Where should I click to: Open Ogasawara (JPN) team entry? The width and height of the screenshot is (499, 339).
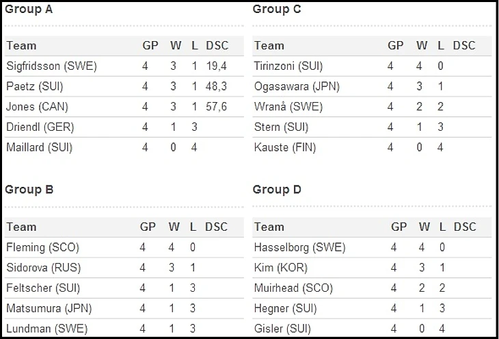pos(297,86)
